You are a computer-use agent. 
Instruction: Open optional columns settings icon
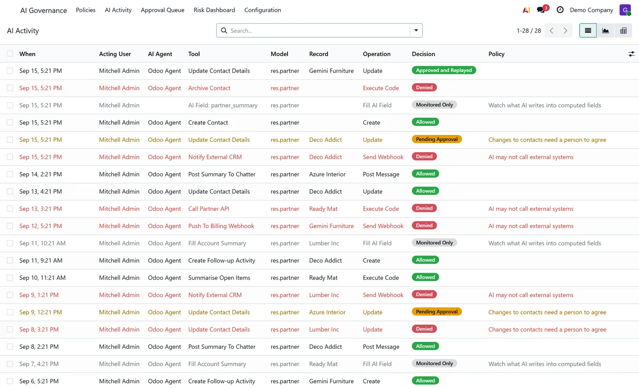coord(631,54)
